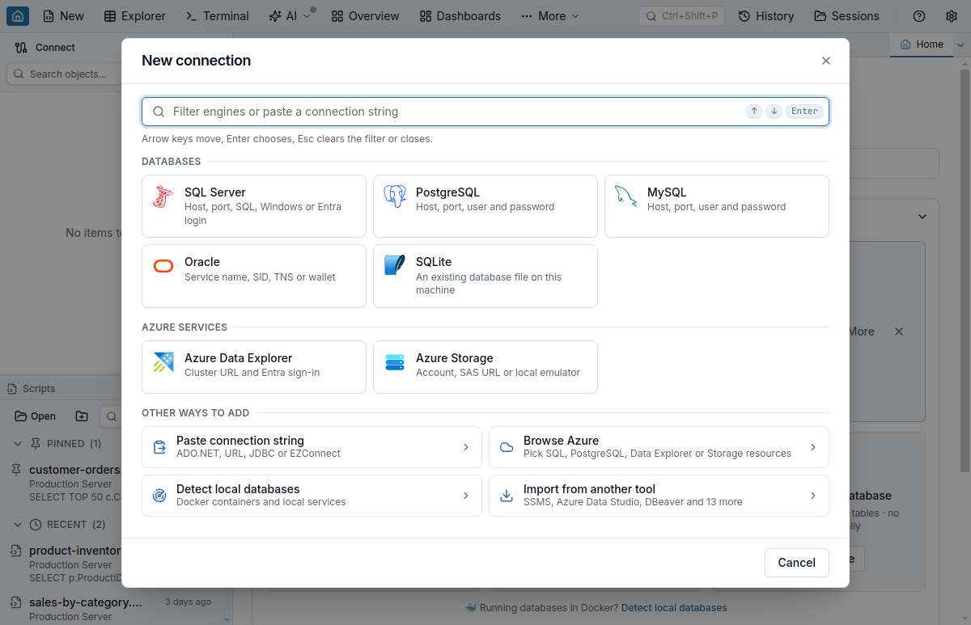Open the Overview page
Image resolution: width=971 pixels, height=625 pixels.
366,16
